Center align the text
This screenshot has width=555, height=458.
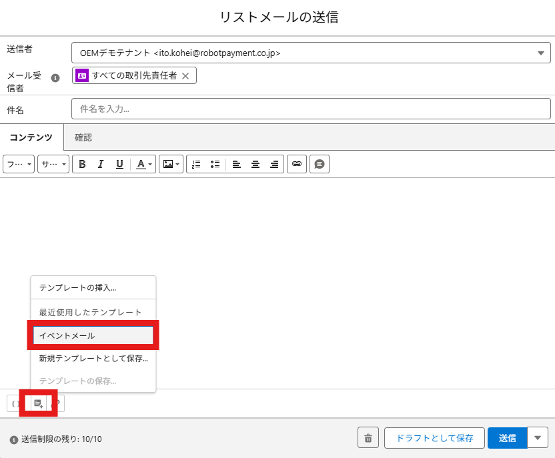255,164
